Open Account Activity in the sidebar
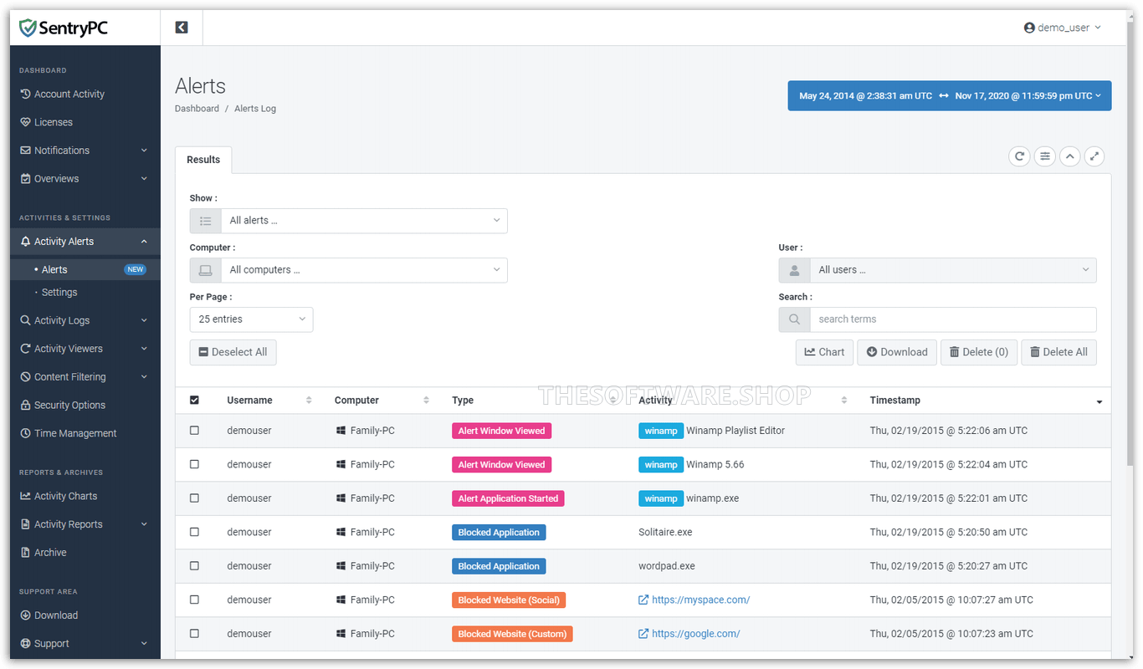This screenshot has height=669, width=1143. [69, 94]
